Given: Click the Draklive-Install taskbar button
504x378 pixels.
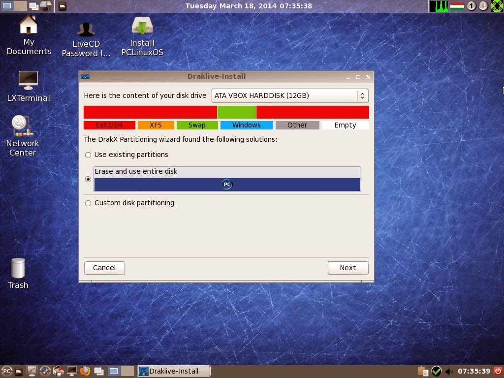Looking at the screenshot, I should tap(174, 371).
